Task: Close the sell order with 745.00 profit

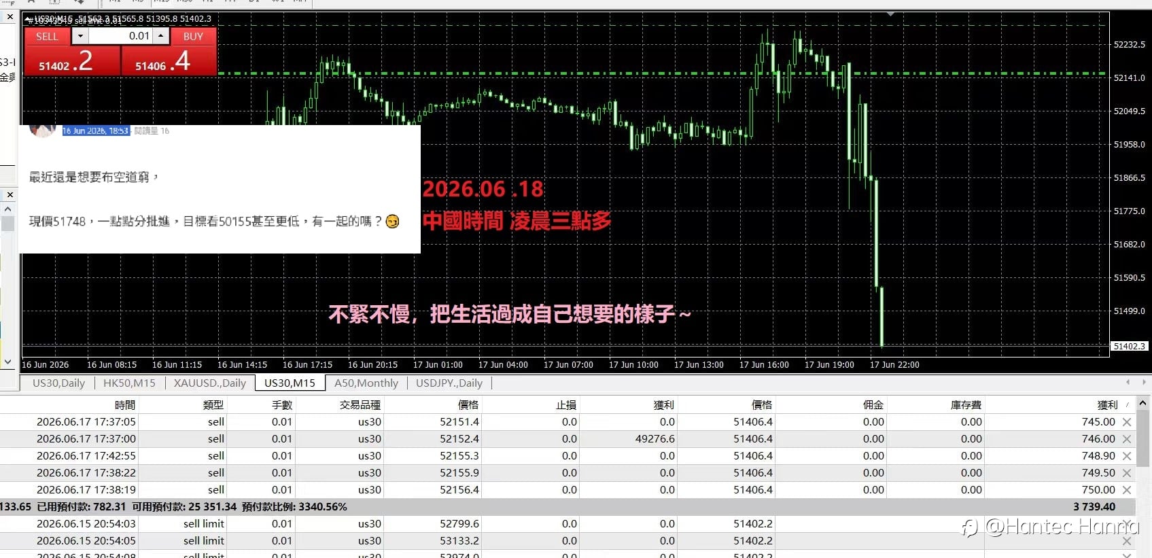Action: [1127, 422]
